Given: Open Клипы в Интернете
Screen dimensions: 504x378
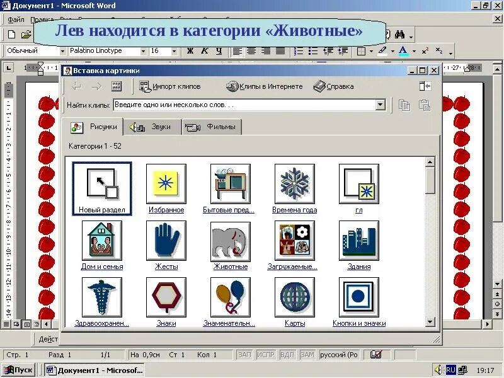Looking at the screenshot, I should click(x=264, y=86).
